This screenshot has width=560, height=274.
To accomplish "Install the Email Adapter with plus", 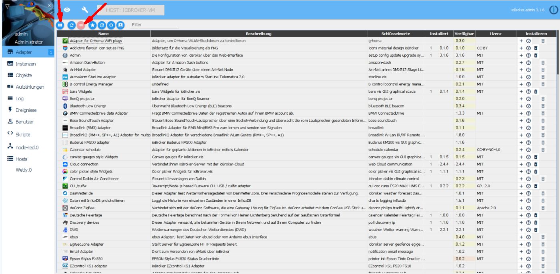I will 521,252.
